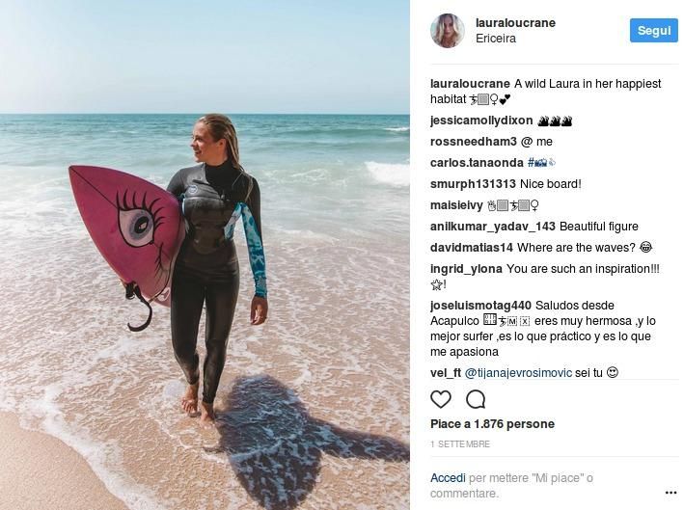Image resolution: width=684 pixels, height=510 pixels.
Task: Open the @tijanajevrosimovic mention link
Action: 518,373
